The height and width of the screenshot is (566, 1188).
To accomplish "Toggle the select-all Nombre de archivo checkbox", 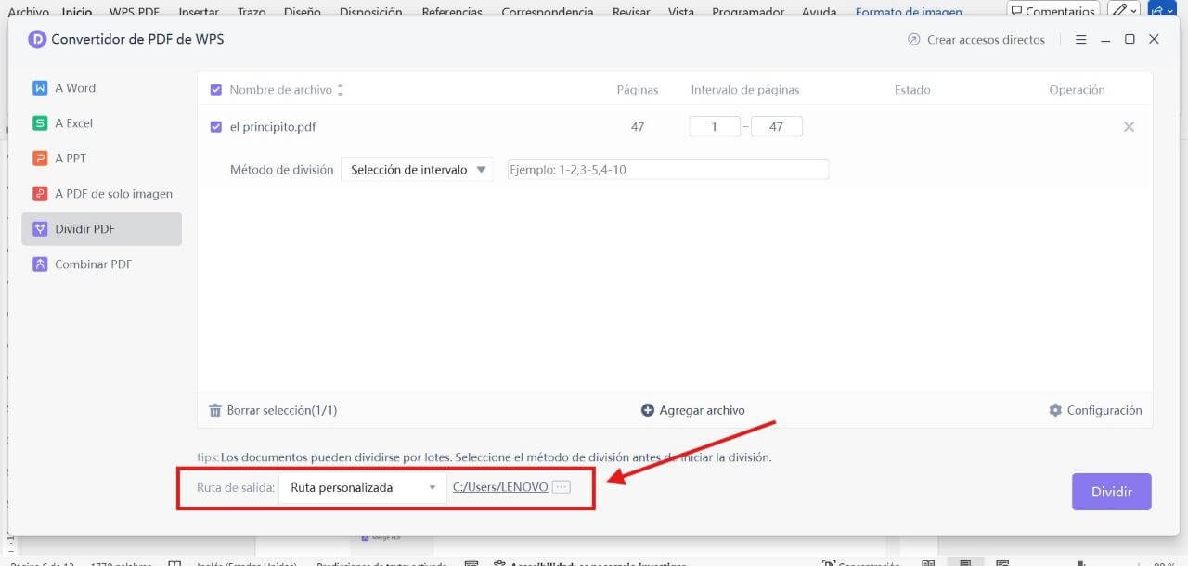I will 216,90.
